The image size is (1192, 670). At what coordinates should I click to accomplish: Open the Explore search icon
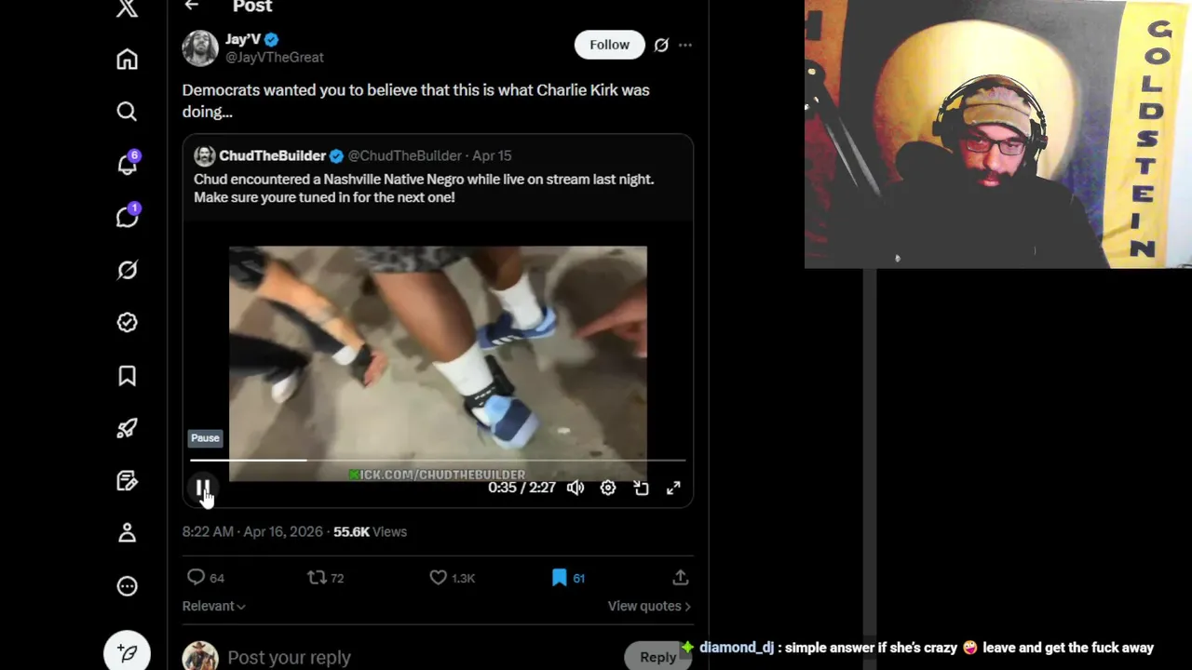[128, 112]
